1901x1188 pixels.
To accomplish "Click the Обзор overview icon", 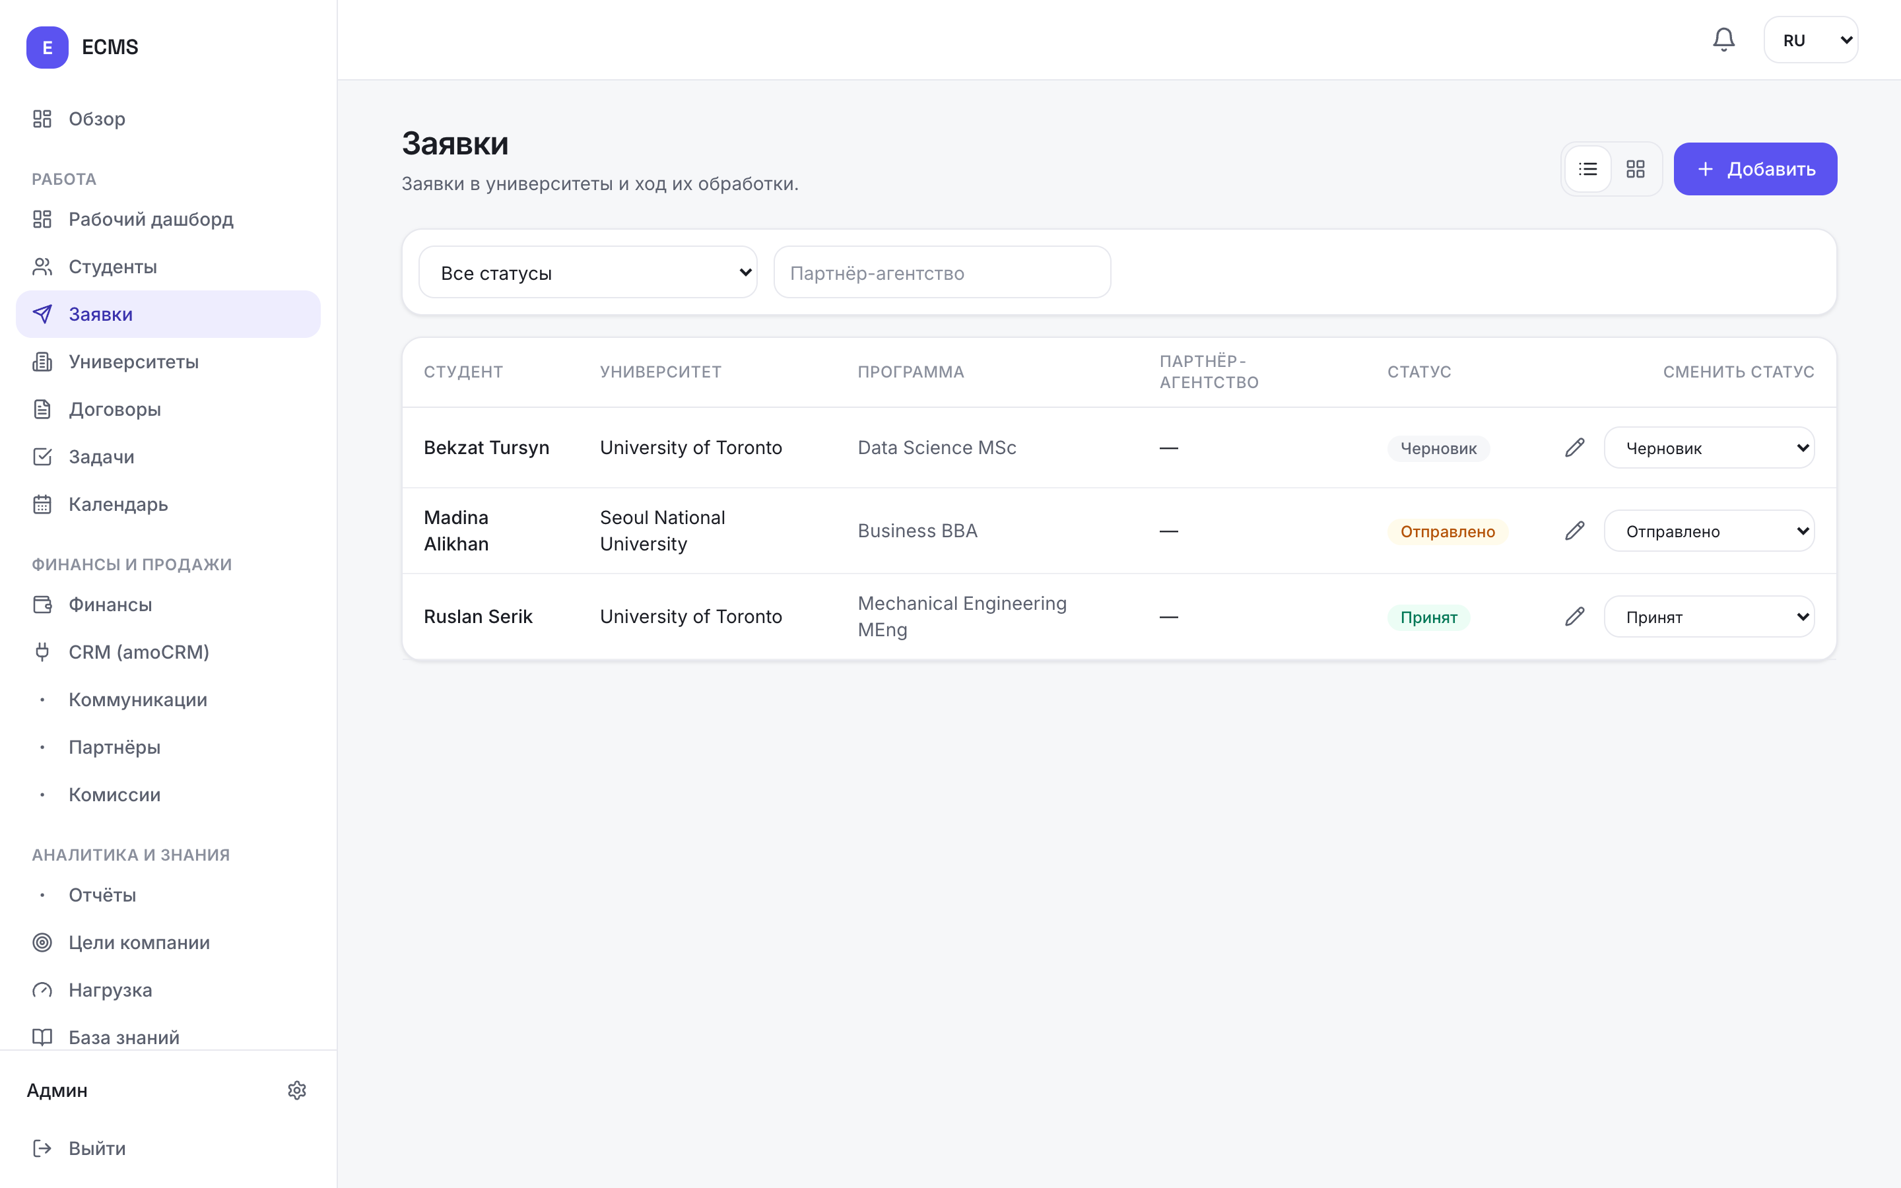I will click(42, 119).
